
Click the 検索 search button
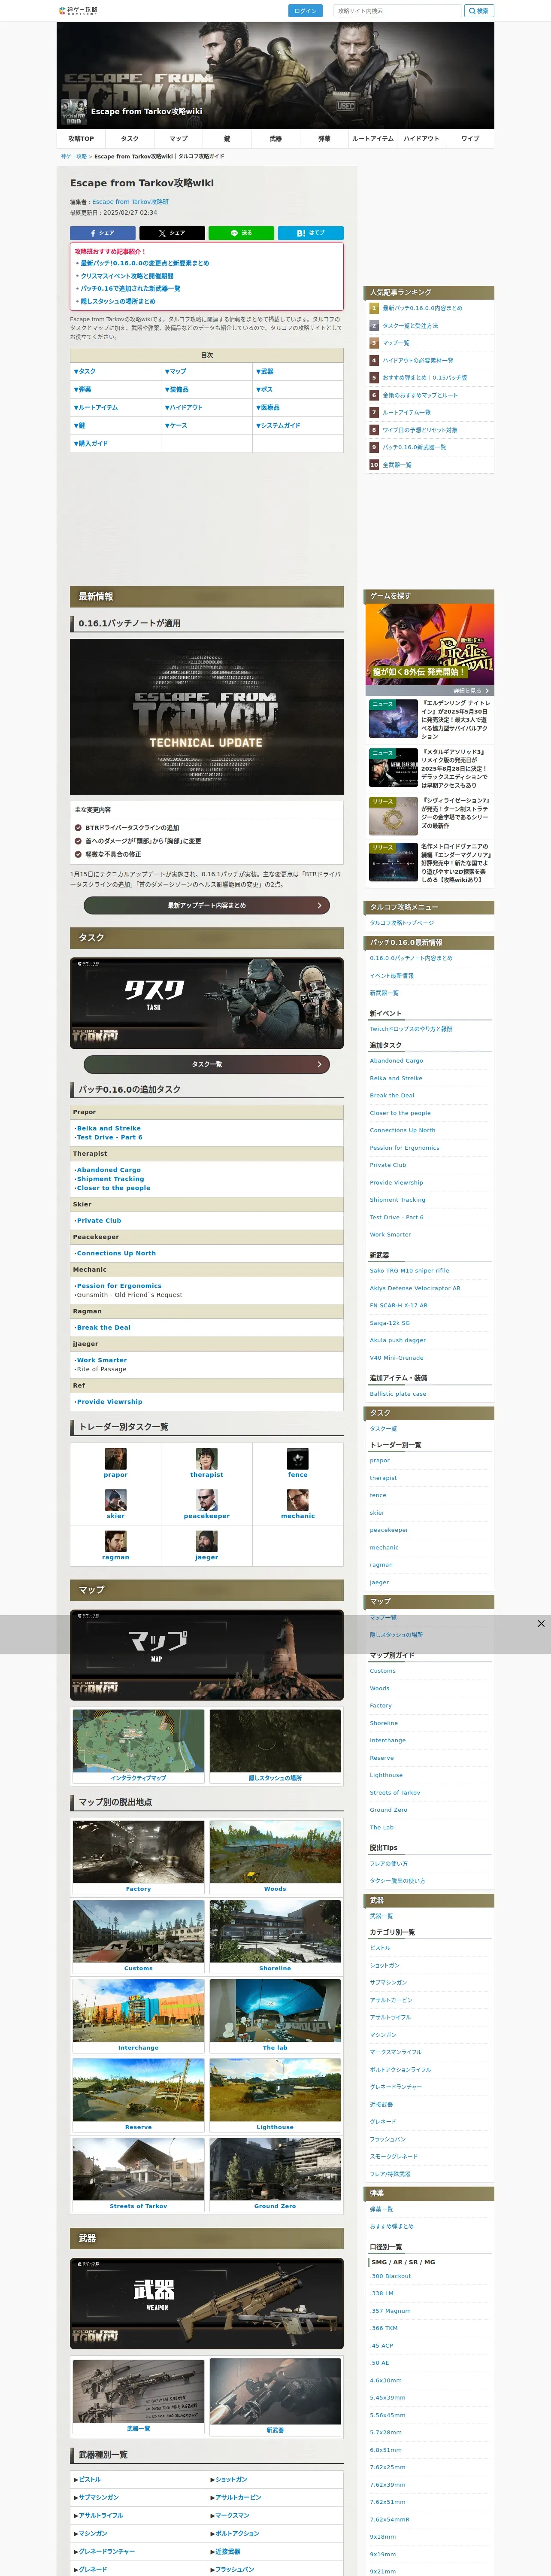(479, 11)
